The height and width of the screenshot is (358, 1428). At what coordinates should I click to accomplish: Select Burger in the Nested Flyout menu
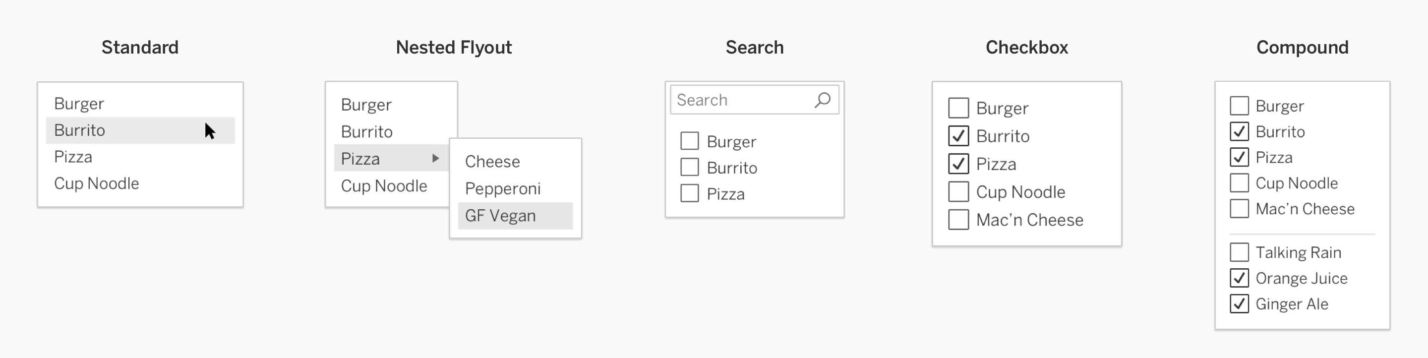click(x=366, y=104)
